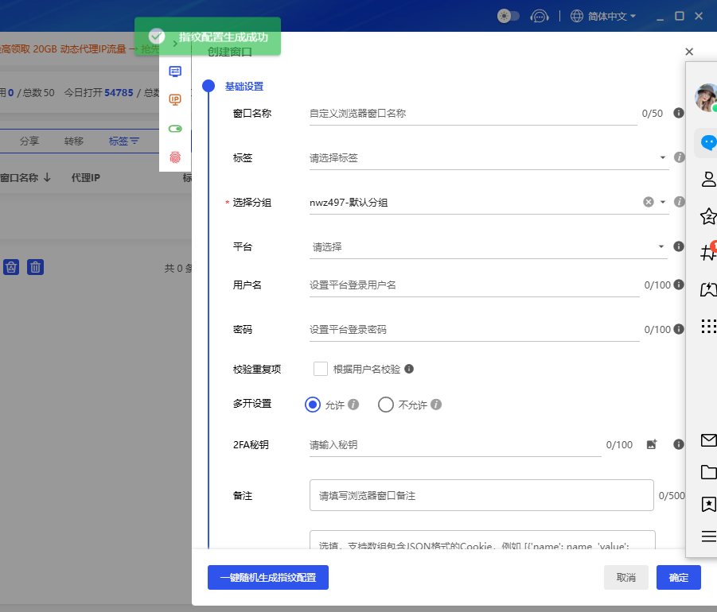The width and height of the screenshot is (717, 612).
Task: Click the blue sync window icon
Action: 175,71
